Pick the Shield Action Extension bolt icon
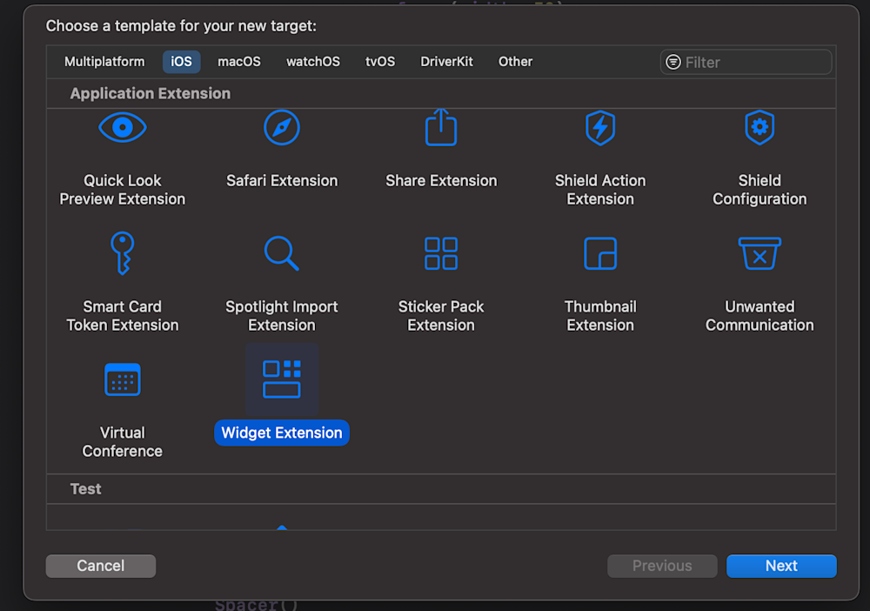 point(600,128)
